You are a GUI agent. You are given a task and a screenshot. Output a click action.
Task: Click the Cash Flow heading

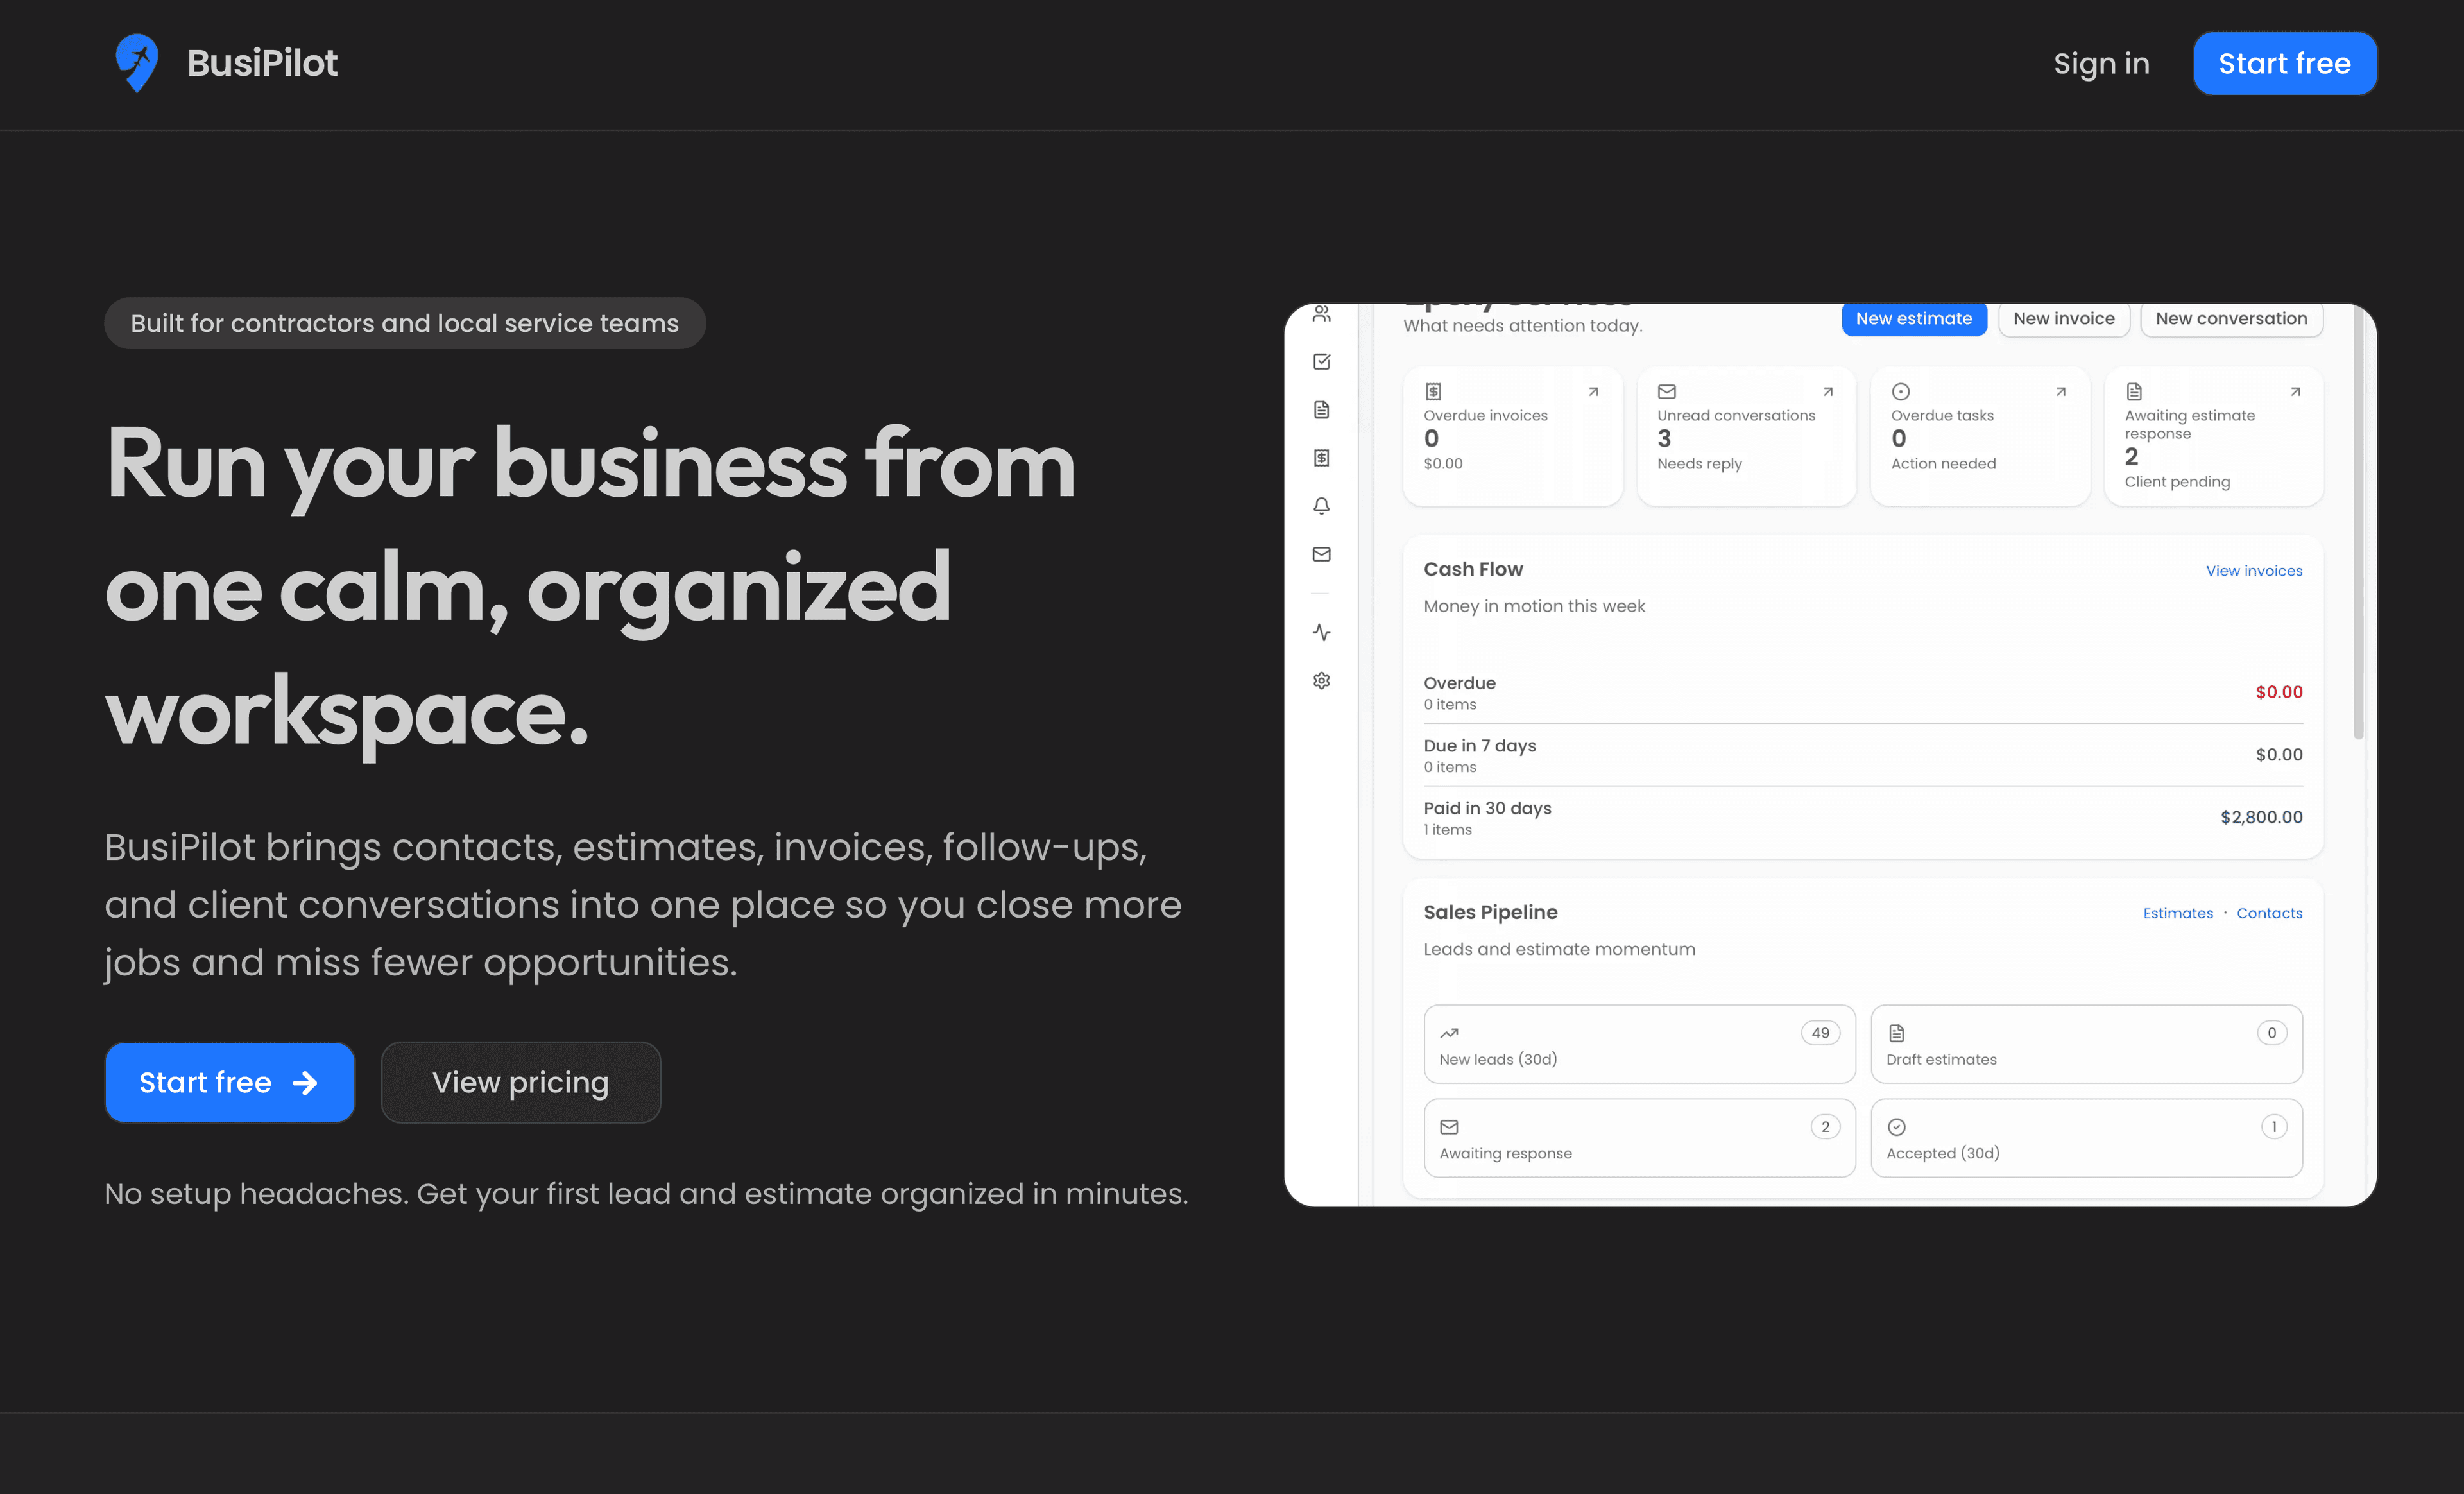click(1473, 569)
